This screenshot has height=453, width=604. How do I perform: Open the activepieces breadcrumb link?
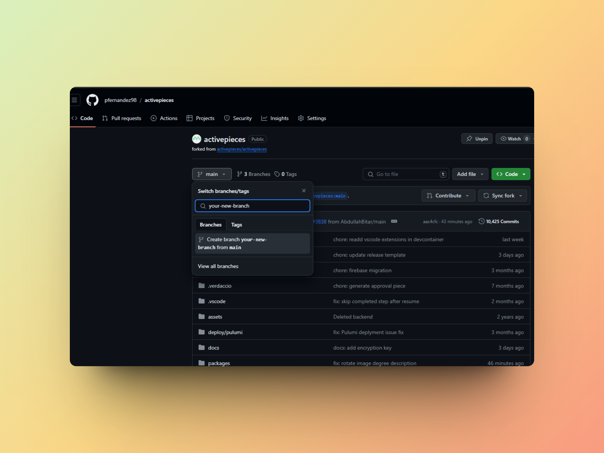(159, 100)
